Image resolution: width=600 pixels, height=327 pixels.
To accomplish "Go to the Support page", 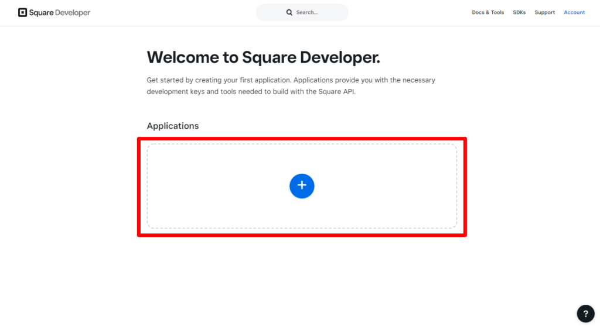I will pos(544,13).
